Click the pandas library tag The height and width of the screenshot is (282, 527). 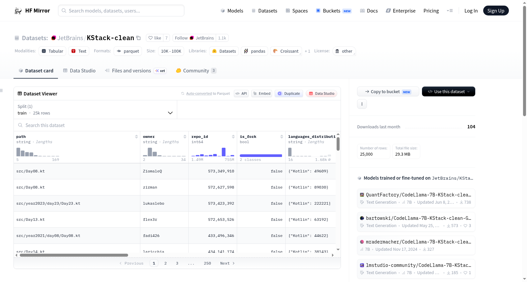255,51
